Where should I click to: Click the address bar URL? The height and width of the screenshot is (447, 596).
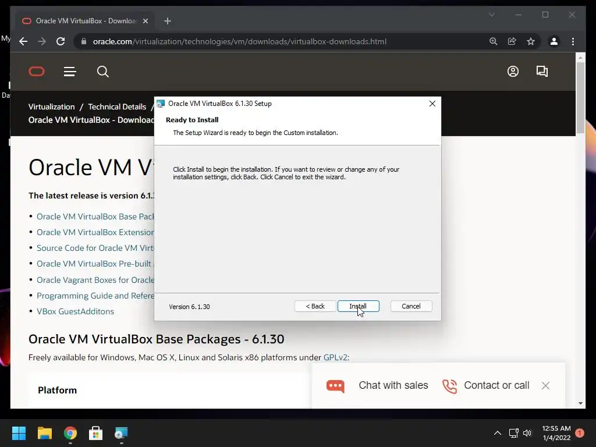pos(240,41)
